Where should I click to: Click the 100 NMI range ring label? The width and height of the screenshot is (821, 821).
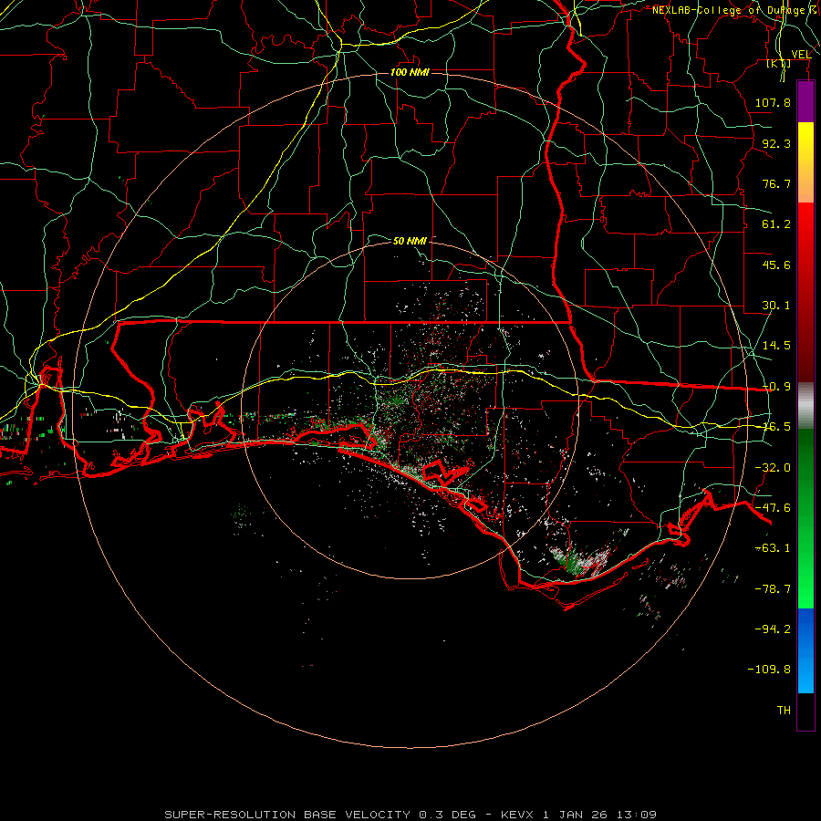click(x=410, y=72)
